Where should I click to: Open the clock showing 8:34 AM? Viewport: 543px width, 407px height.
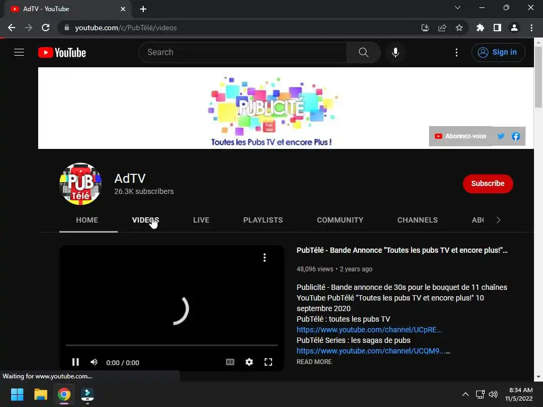(x=519, y=394)
